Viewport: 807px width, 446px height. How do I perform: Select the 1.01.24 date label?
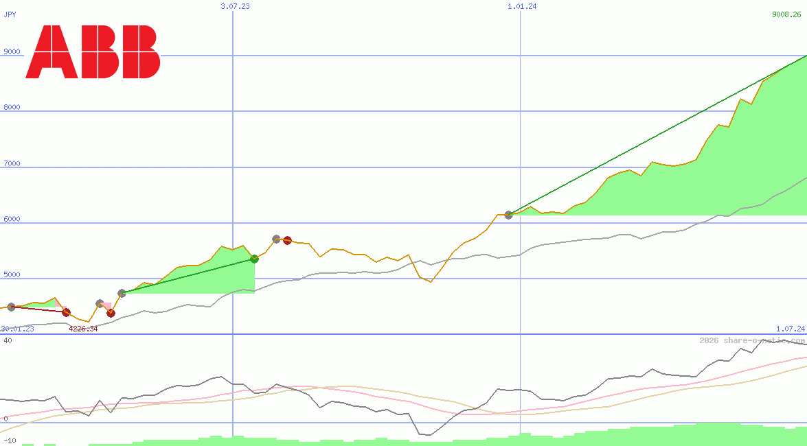click(522, 6)
